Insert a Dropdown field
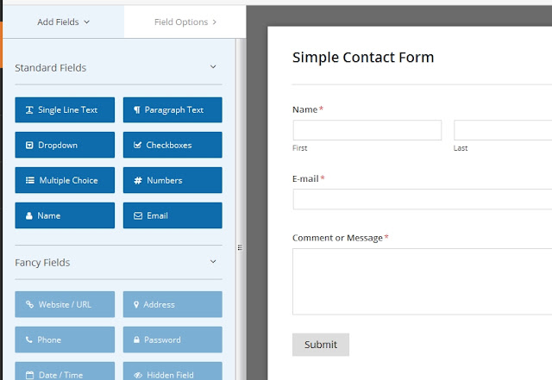This screenshot has width=552, height=380. (65, 145)
